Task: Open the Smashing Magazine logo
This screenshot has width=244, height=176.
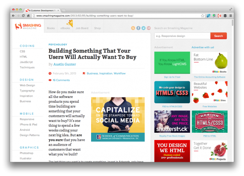Action: tap(28, 26)
